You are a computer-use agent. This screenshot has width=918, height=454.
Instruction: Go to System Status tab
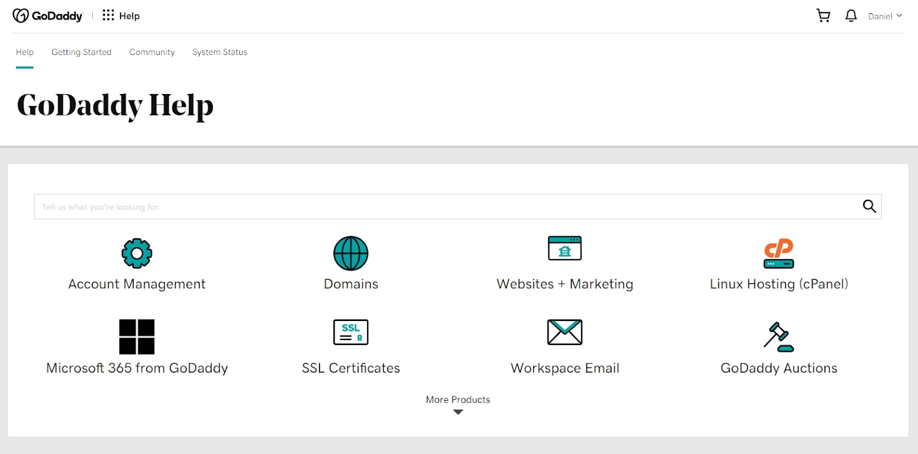point(220,52)
